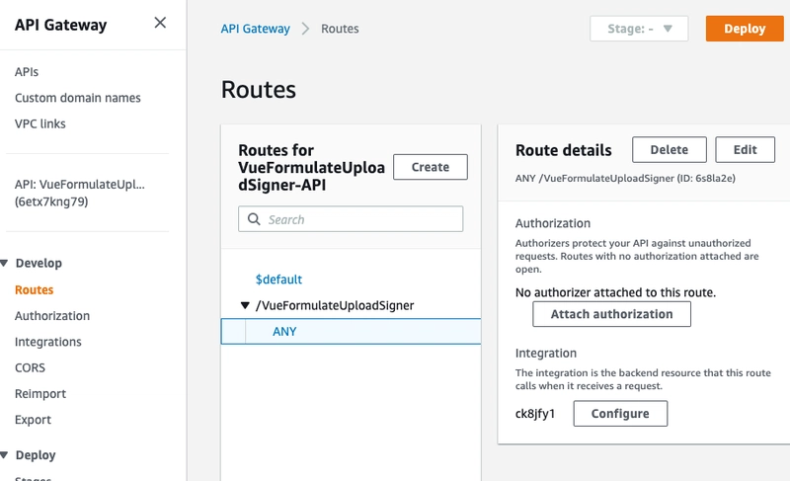The image size is (790, 481).
Task: Click Attach authorization button
Action: pos(611,314)
